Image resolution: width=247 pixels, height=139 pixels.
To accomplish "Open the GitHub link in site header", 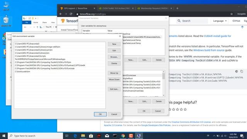I will point(236,21).
